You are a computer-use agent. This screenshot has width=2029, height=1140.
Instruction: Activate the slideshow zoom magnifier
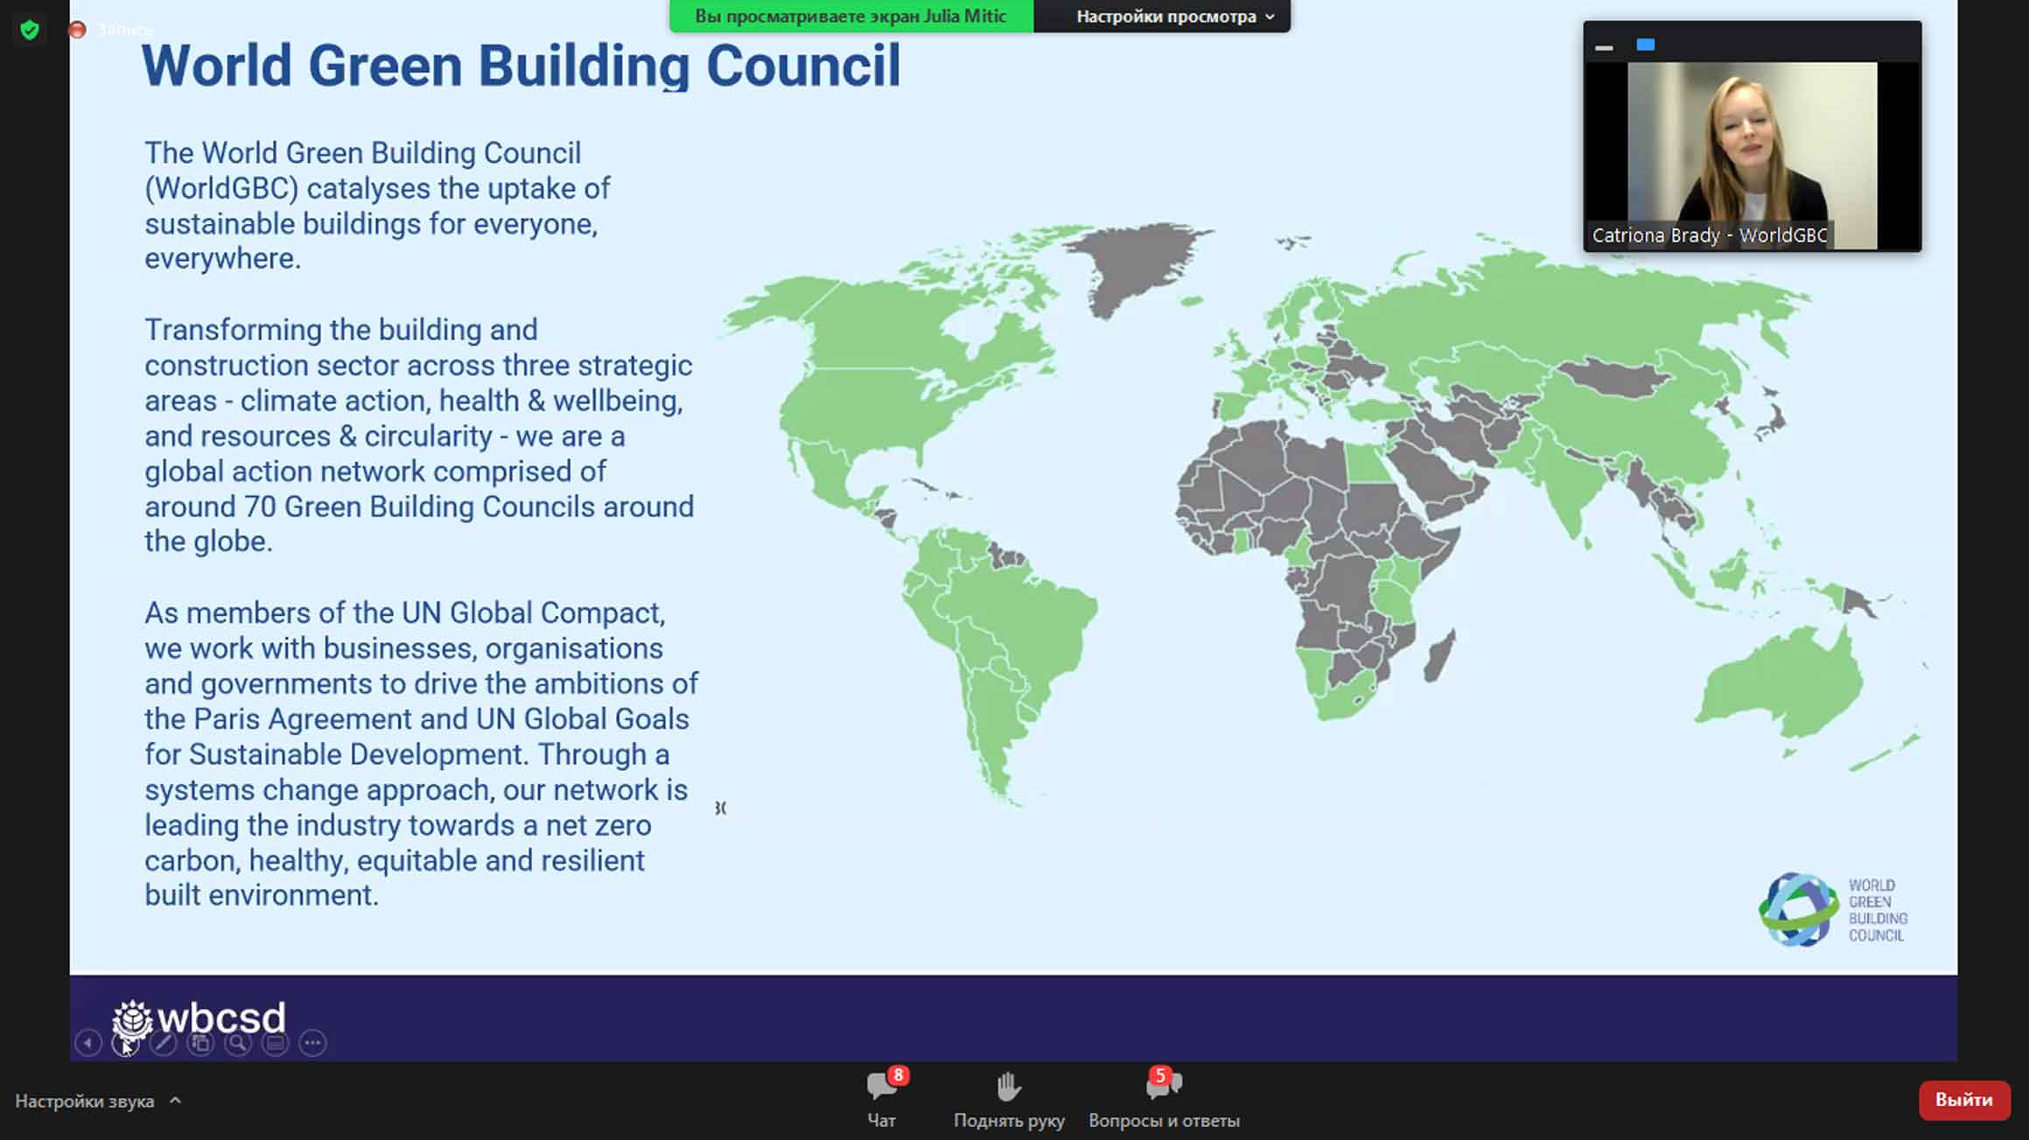point(238,1043)
